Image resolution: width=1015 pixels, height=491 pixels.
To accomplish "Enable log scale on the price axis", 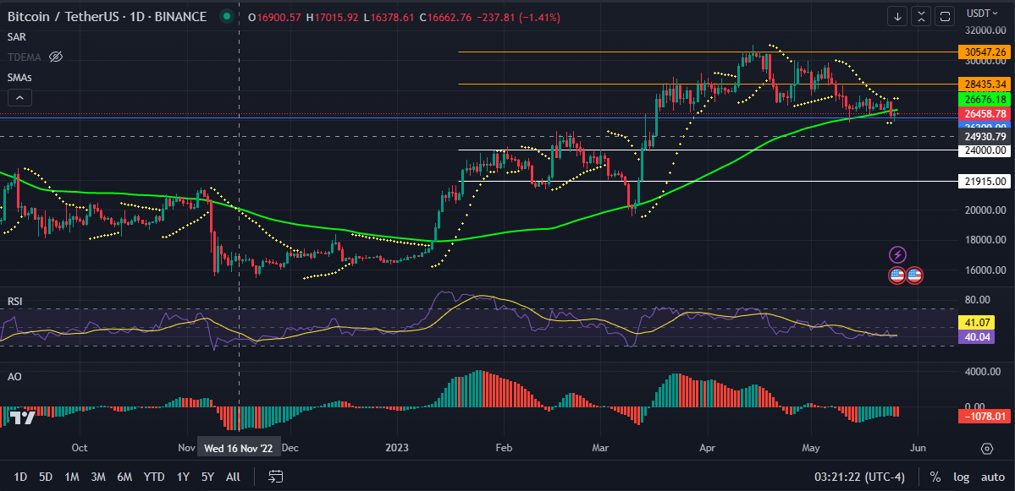I will tap(963, 477).
